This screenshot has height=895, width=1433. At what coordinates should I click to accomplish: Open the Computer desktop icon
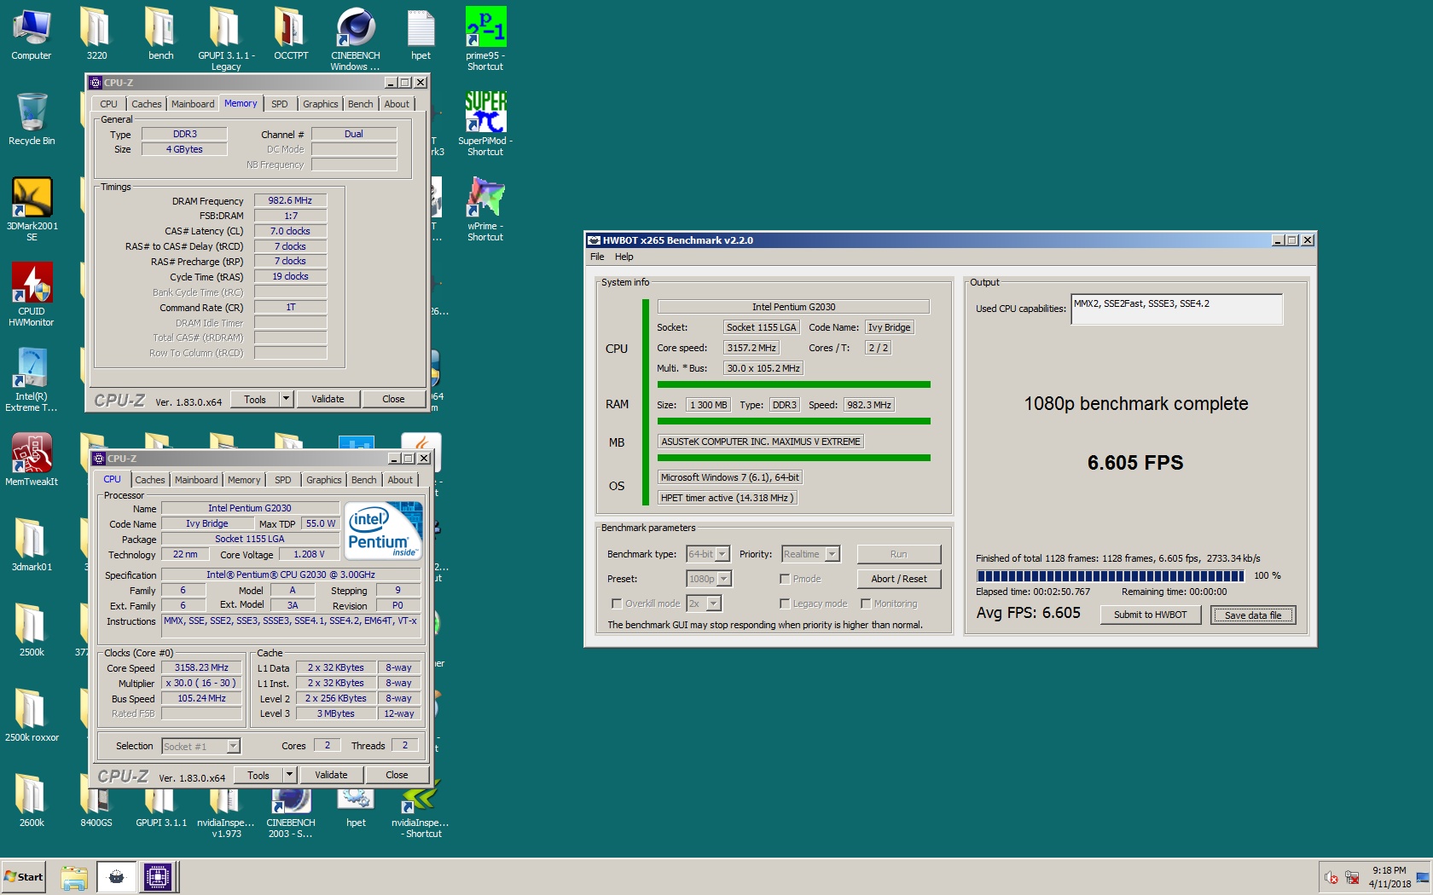32,34
